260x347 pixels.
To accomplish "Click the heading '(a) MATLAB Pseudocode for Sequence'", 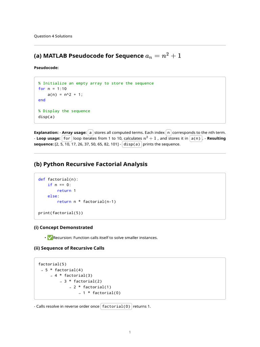I will [89, 56].
